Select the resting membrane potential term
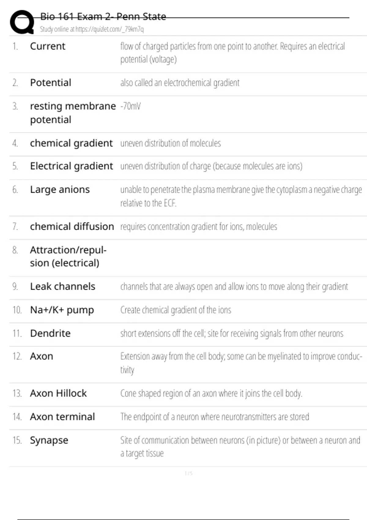This screenshot has height=520, width=367. click(x=73, y=113)
